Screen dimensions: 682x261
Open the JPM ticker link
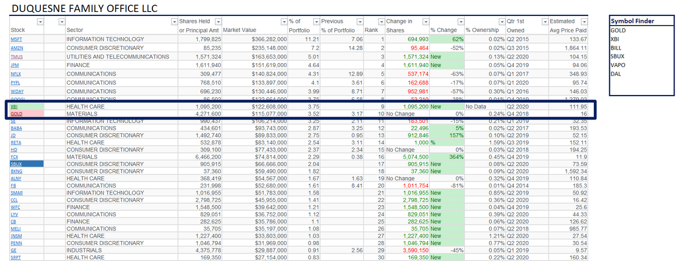coord(14,66)
